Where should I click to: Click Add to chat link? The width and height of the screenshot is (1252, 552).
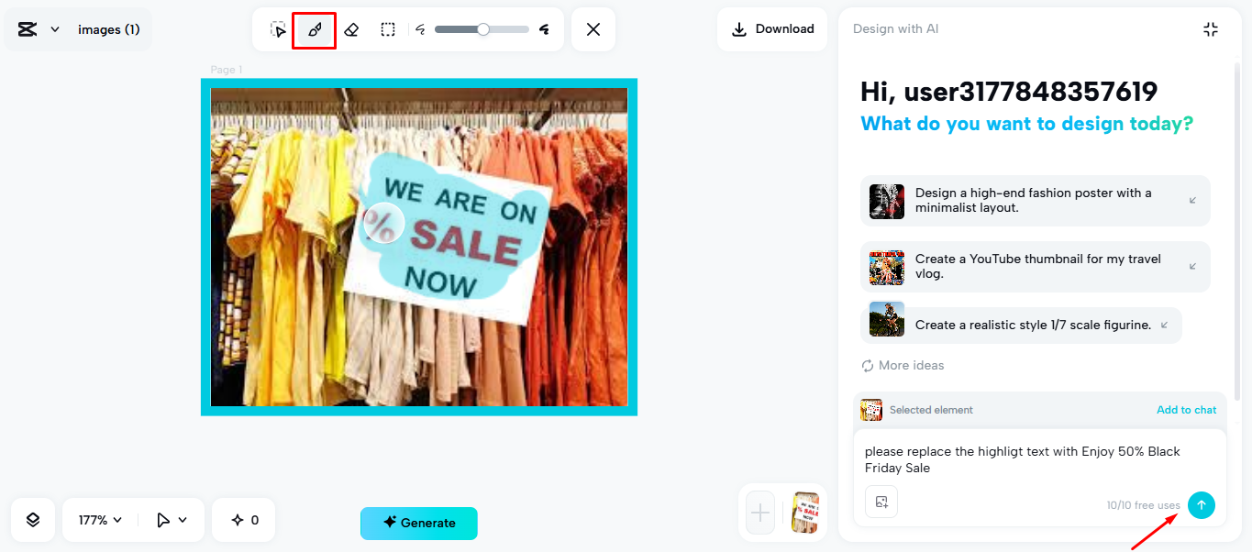[1186, 410]
